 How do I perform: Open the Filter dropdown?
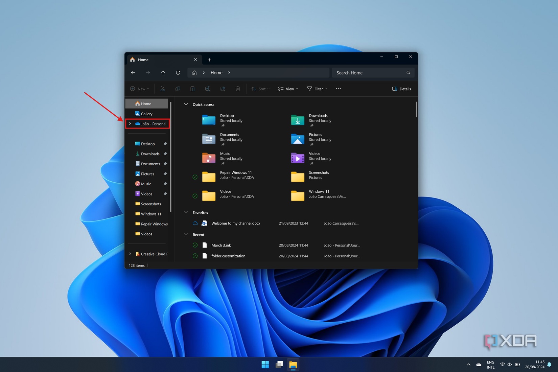coord(317,89)
